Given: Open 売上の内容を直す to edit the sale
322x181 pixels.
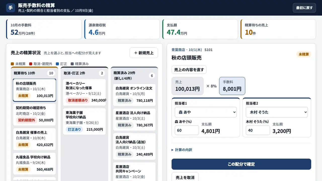Looking at the screenshot, I should pyautogui.click(x=189, y=70).
